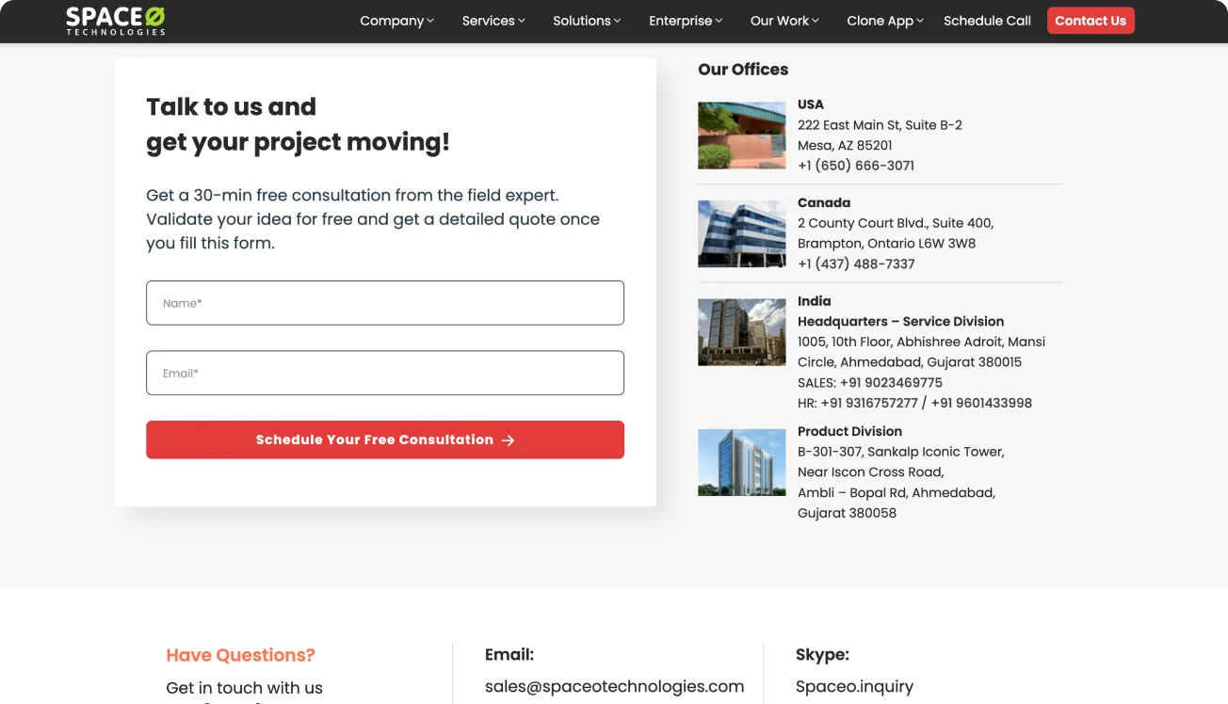This screenshot has width=1228, height=704.
Task: Focus the Name input field
Action: click(385, 303)
